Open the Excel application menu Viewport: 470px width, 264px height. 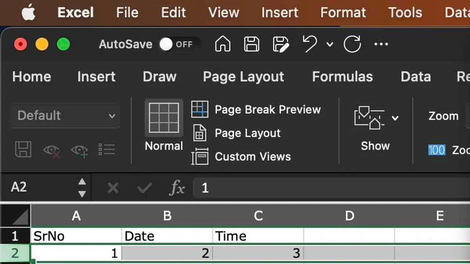tap(75, 13)
